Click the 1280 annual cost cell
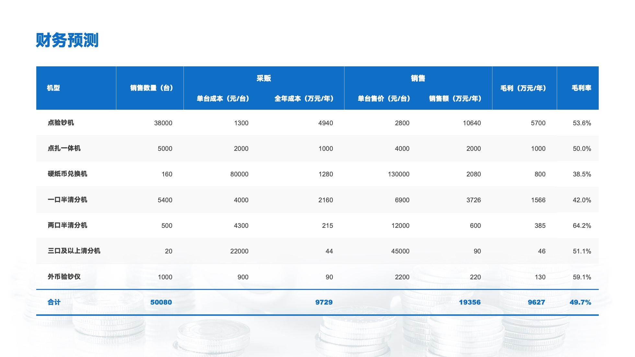This screenshot has height=357, width=635. click(x=326, y=174)
